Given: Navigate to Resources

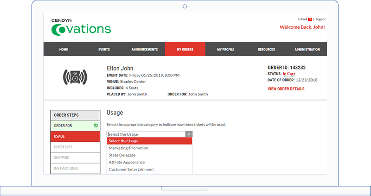Looking at the screenshot, I should (266, 50).
